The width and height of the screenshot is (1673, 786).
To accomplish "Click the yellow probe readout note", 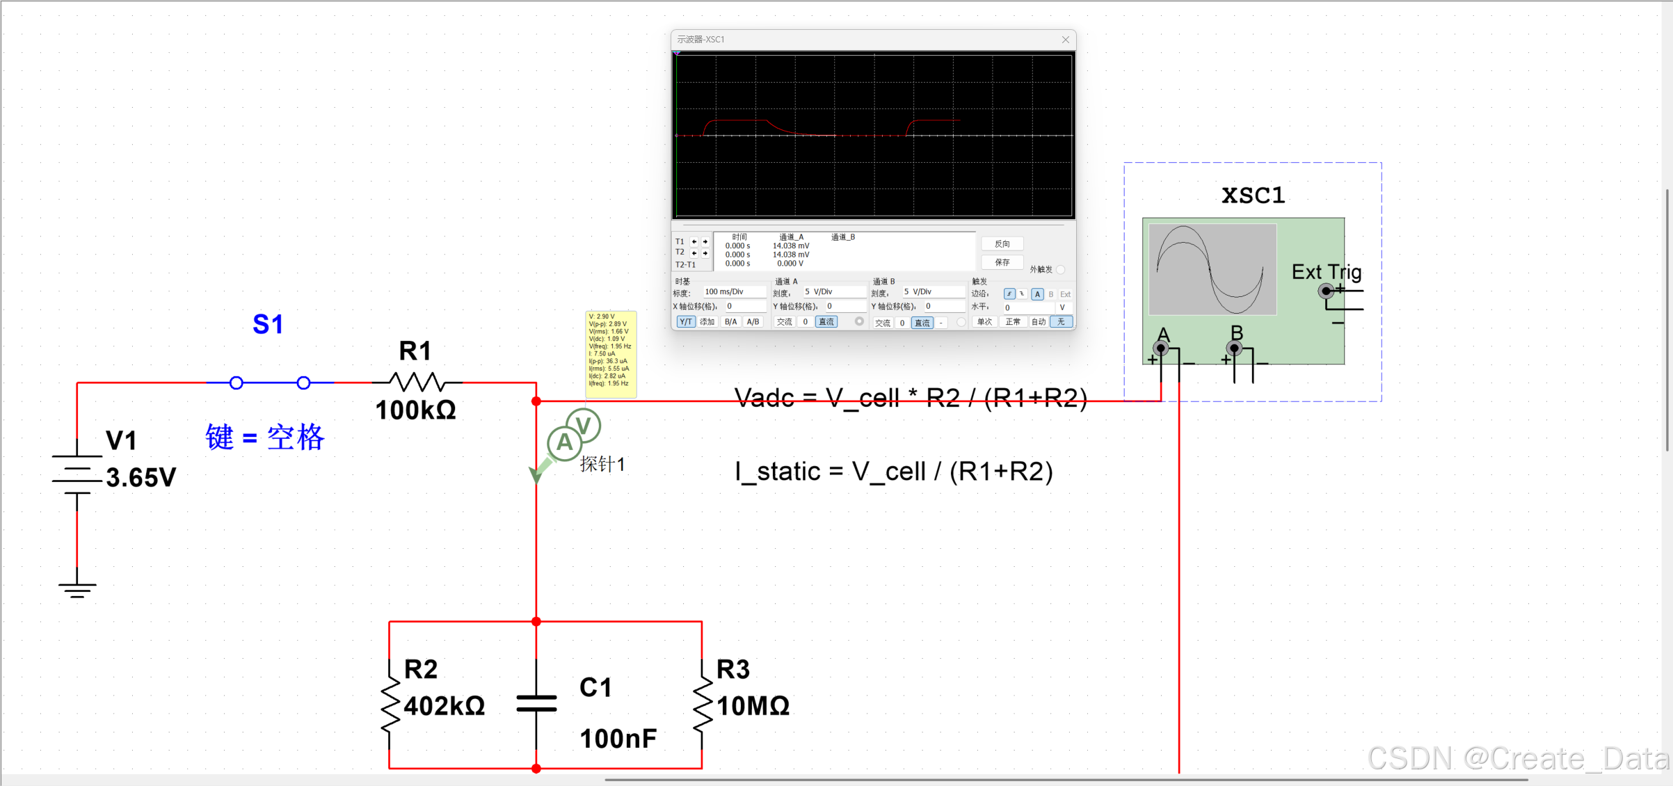I will coord(611,354).
